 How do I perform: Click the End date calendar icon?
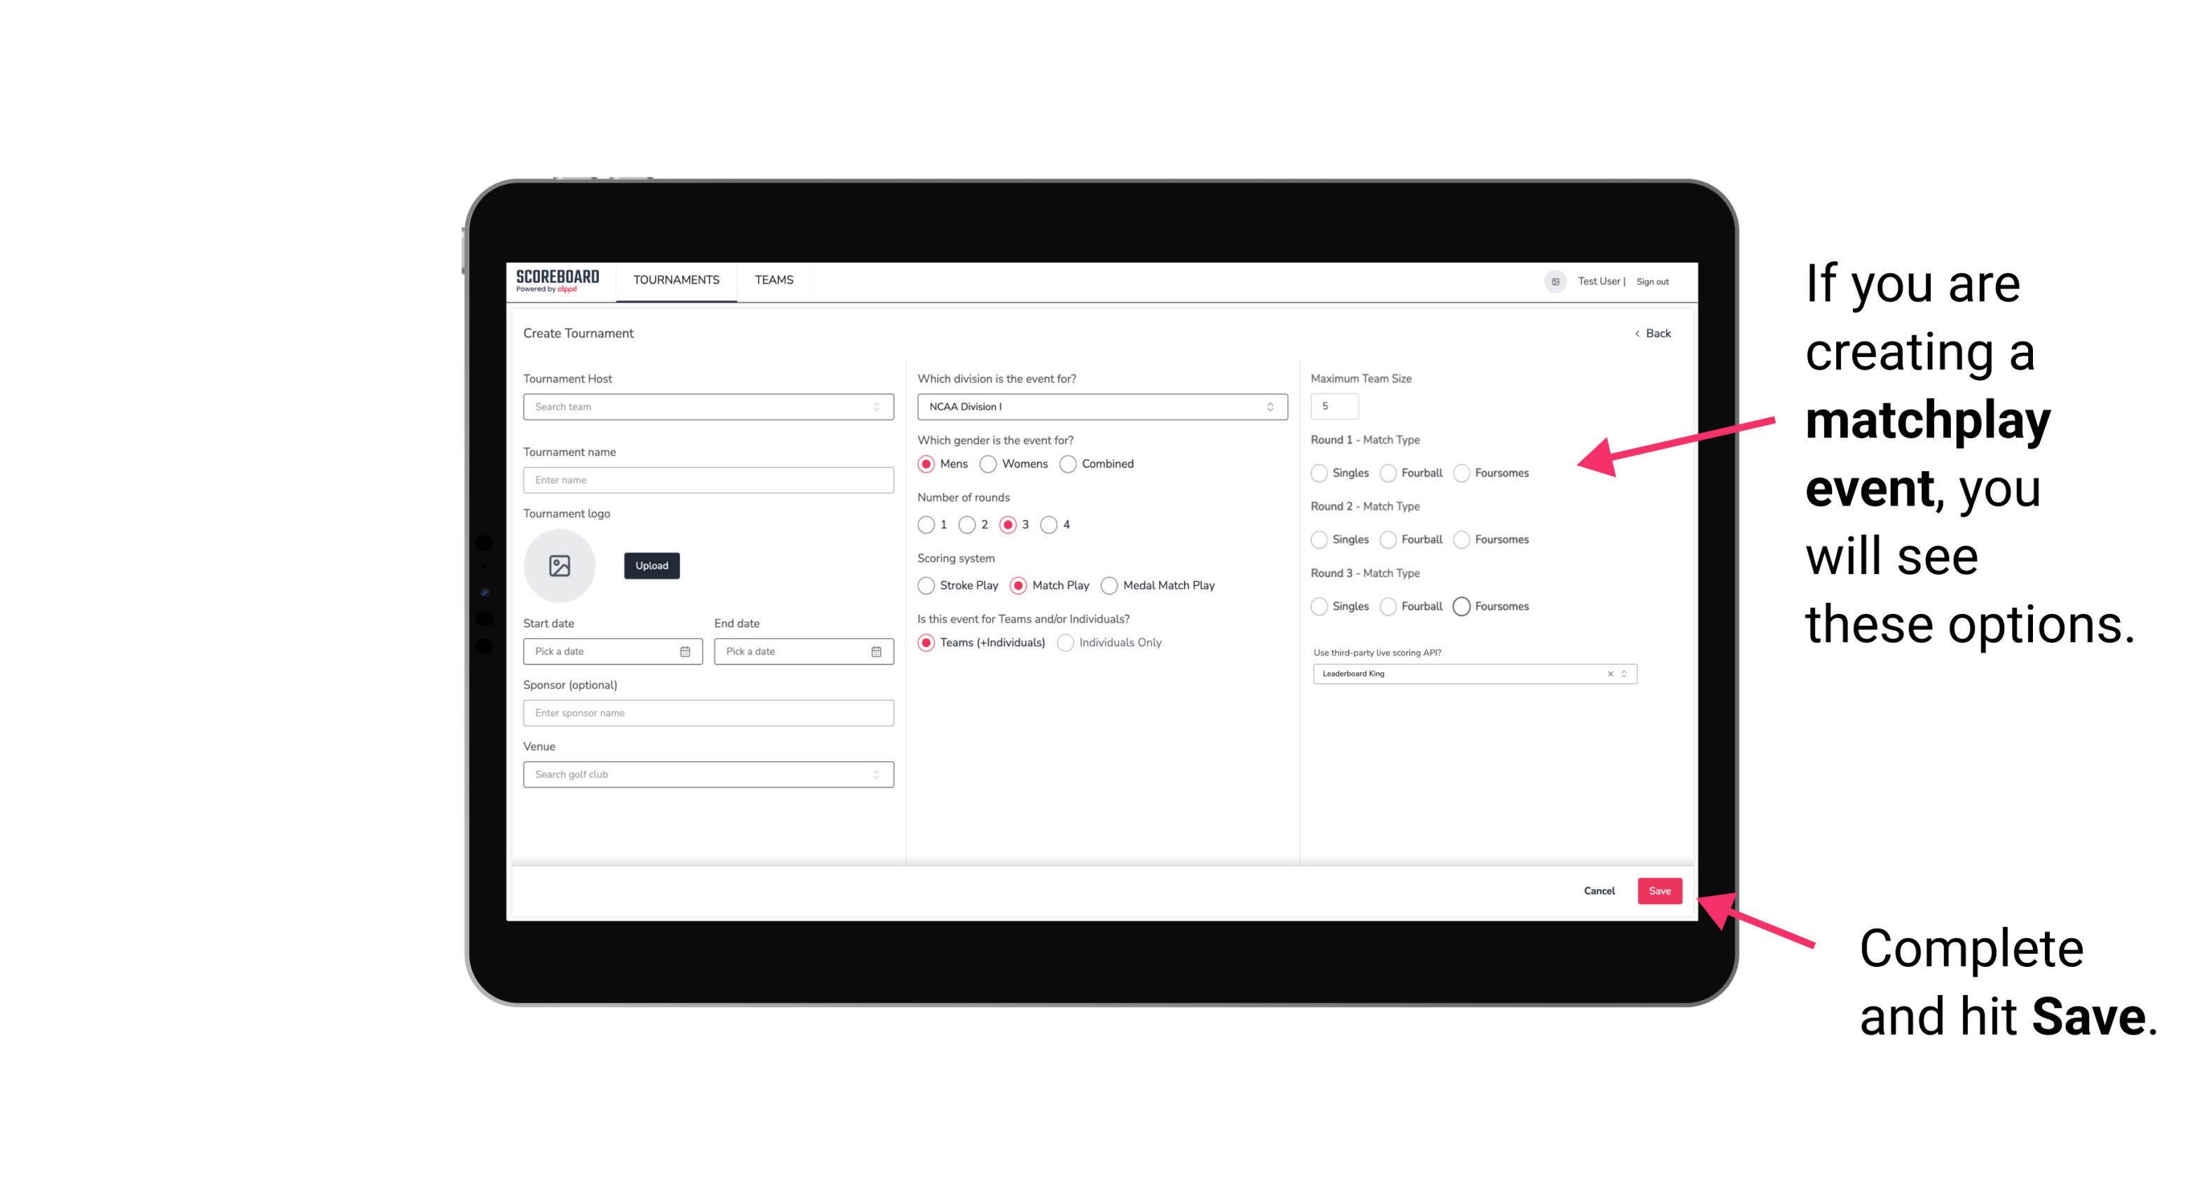[x=876, y=650]
